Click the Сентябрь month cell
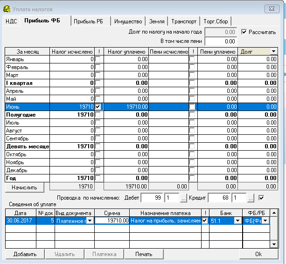286x264 pixels. click(28, 139)
